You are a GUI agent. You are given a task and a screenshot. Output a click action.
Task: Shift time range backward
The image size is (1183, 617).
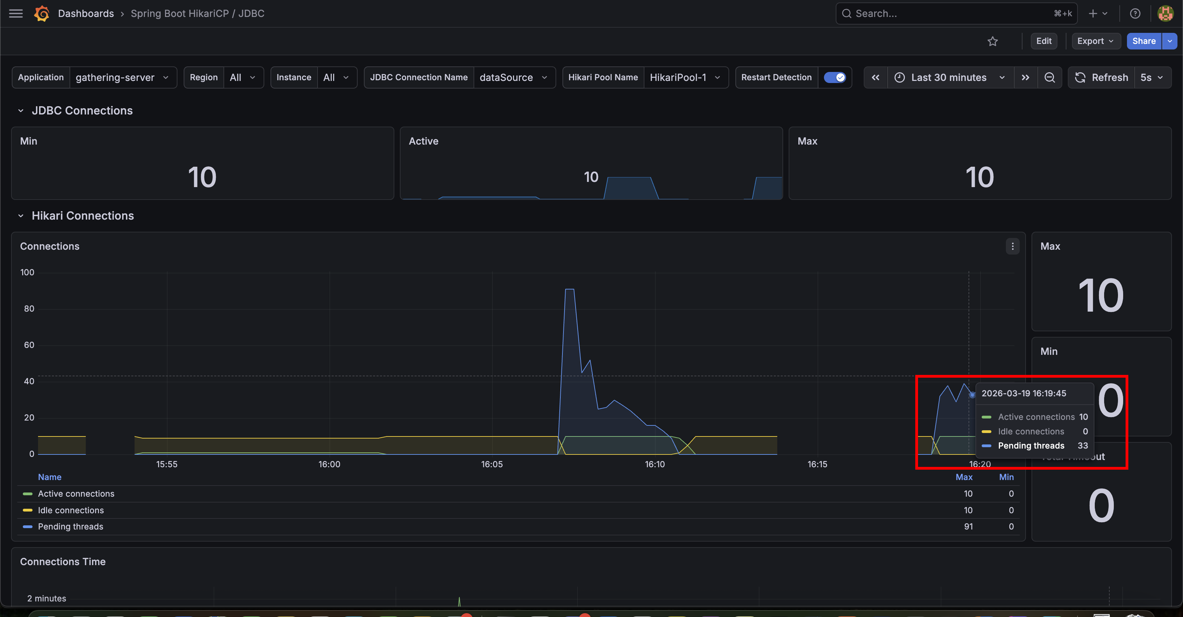[875, 77]
